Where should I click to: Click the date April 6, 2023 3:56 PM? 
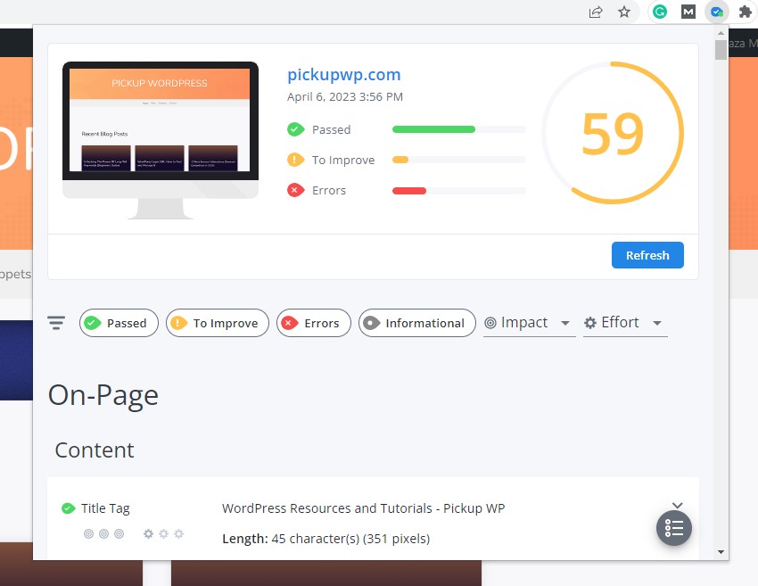click(345, 96)
